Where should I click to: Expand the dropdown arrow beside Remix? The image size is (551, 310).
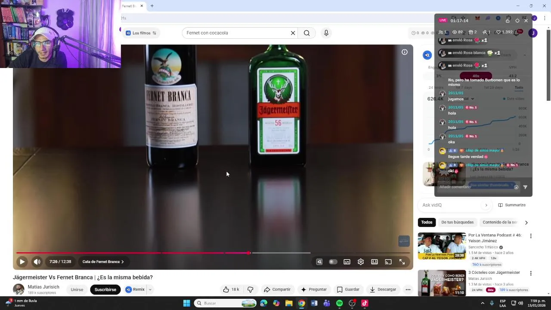(150, 289)
